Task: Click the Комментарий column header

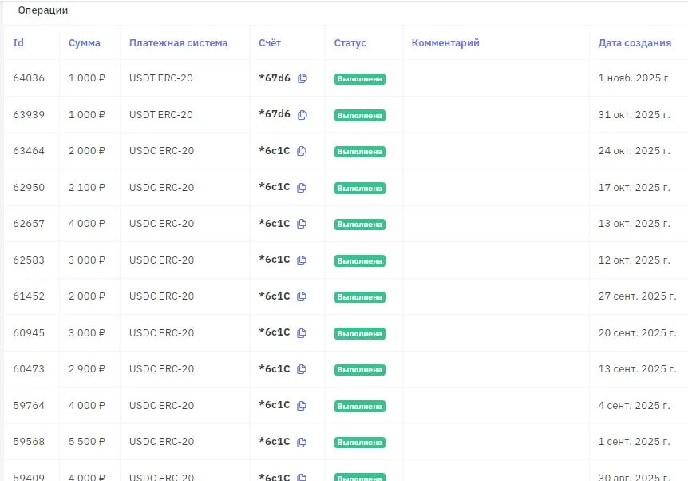Action: (x=445, y=43)
